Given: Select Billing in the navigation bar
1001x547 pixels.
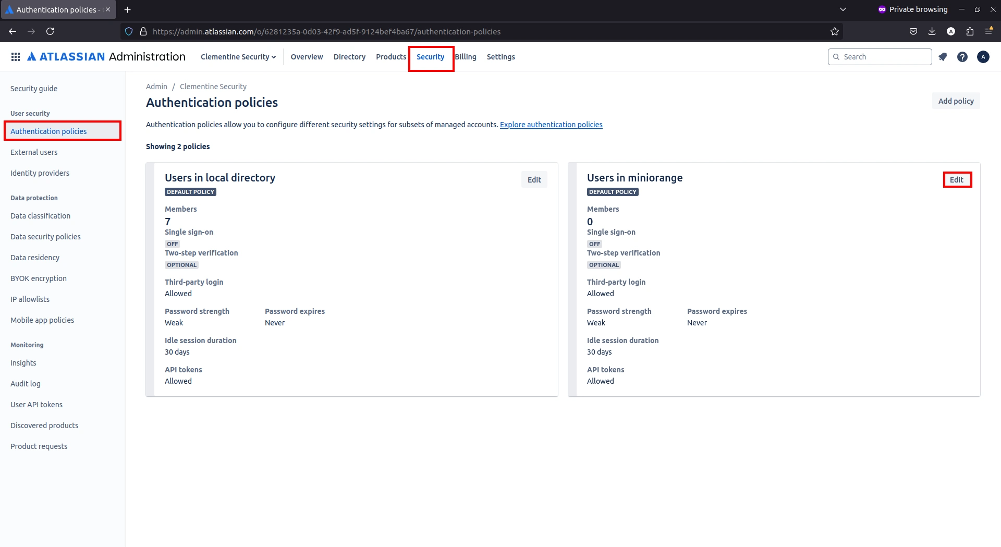Looking at the screenshot, I should pyautogui.click(x=466, y=57).
